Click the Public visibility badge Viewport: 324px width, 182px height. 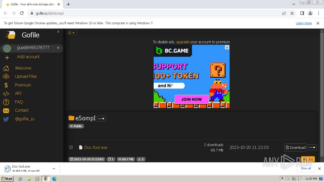point(76,126)
